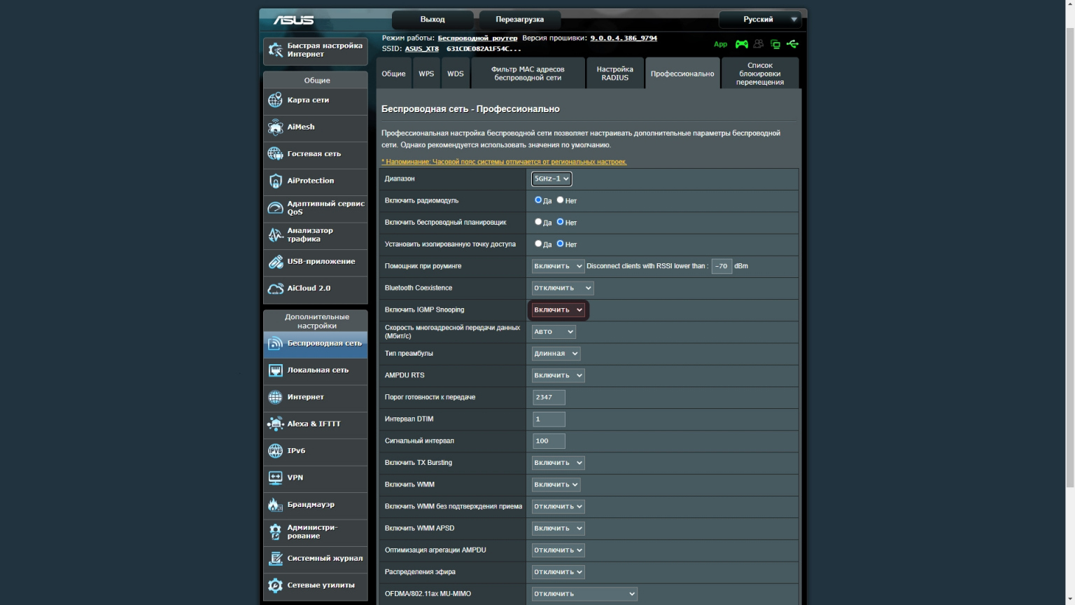Open firmware version 9.0.0.4.386_9794 link
This screenshot has height=605, width=1075.
click(x=624, y=38)
